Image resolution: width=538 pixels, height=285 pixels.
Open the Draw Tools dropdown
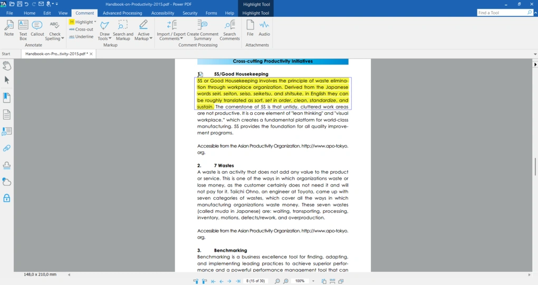[x=104, y=30]
